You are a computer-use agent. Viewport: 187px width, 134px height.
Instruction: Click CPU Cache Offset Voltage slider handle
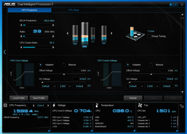coord(151,74)
